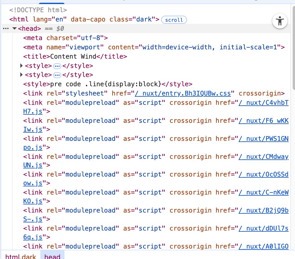295x259 pixels.
Task: Select head in the breadcrumb bar
Action: coord(52,257)
